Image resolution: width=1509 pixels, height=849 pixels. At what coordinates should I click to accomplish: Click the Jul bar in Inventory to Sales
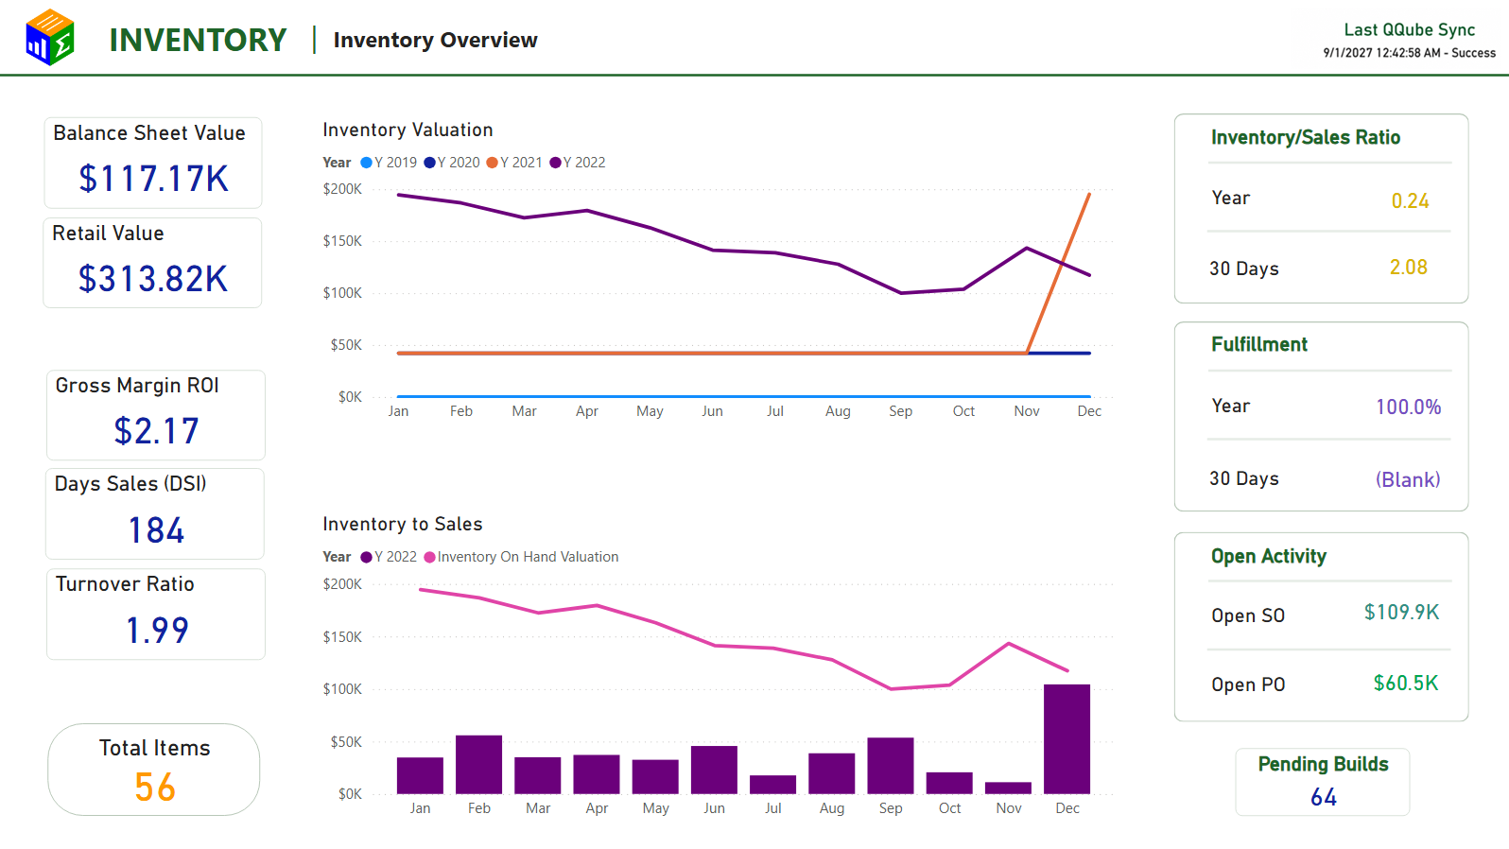[773, 785]
